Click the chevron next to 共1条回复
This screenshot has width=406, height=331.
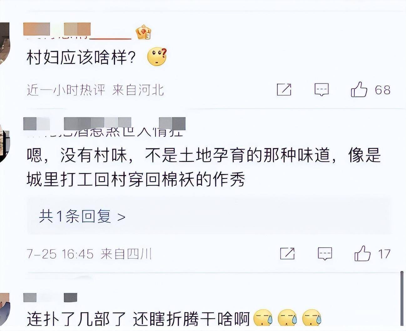[x=121, y=217]
